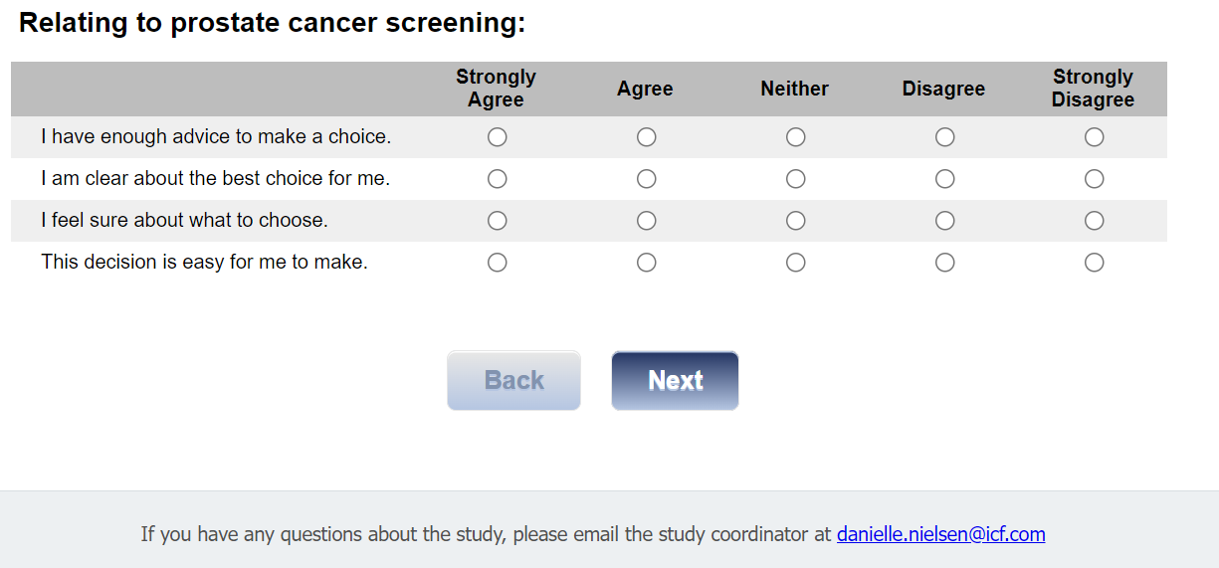Image resolution: width=1219 pixels, height=568 pixels.
Task: Select Disagree for feel sure statement
Action: [944, 221]
